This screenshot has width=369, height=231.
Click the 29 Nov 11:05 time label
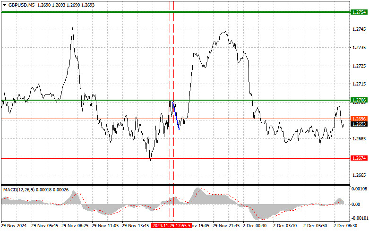tap(105, 226)
